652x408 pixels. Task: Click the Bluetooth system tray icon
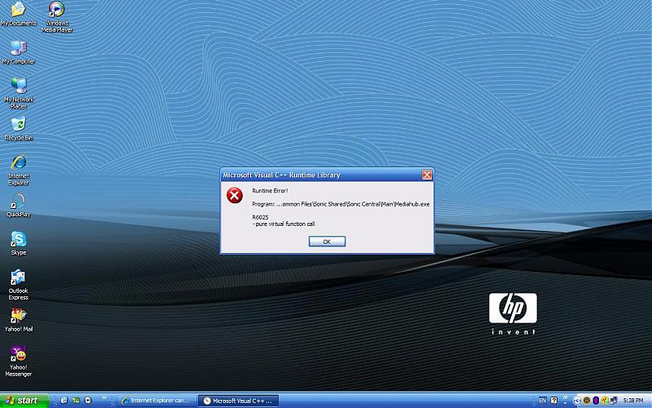click(x=597, y=401)
